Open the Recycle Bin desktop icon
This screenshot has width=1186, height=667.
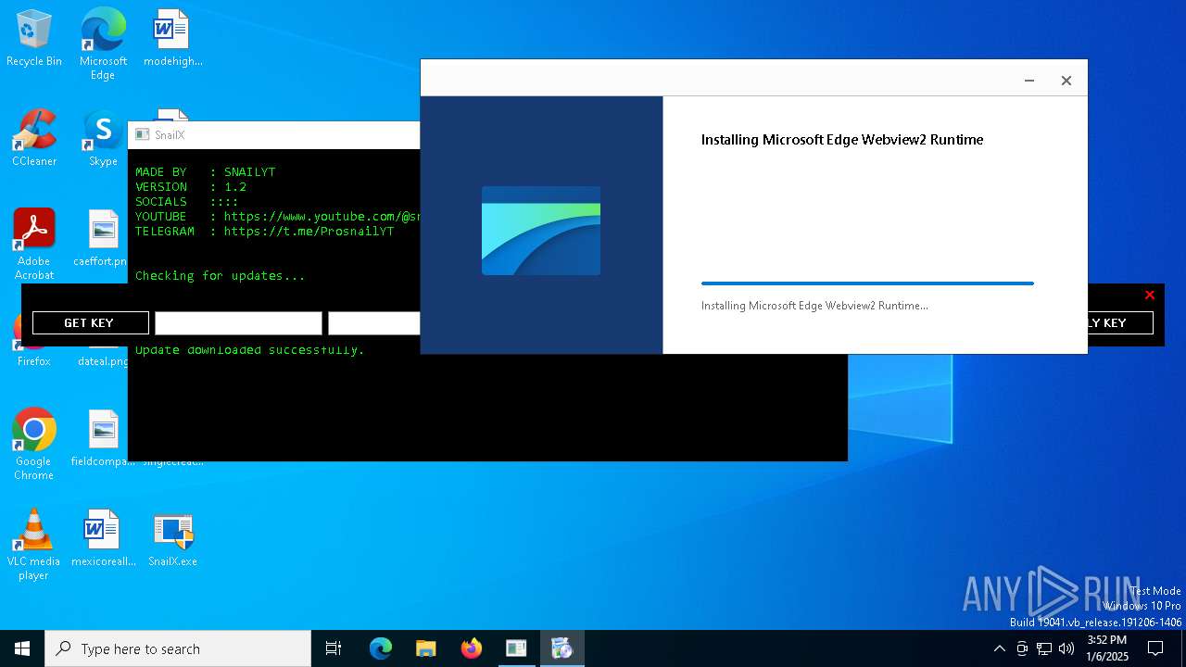coord(34,39)
